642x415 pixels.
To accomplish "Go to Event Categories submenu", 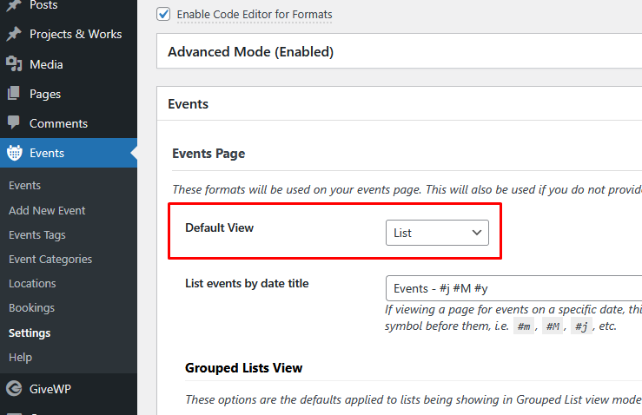I will [x=50, y=259].
